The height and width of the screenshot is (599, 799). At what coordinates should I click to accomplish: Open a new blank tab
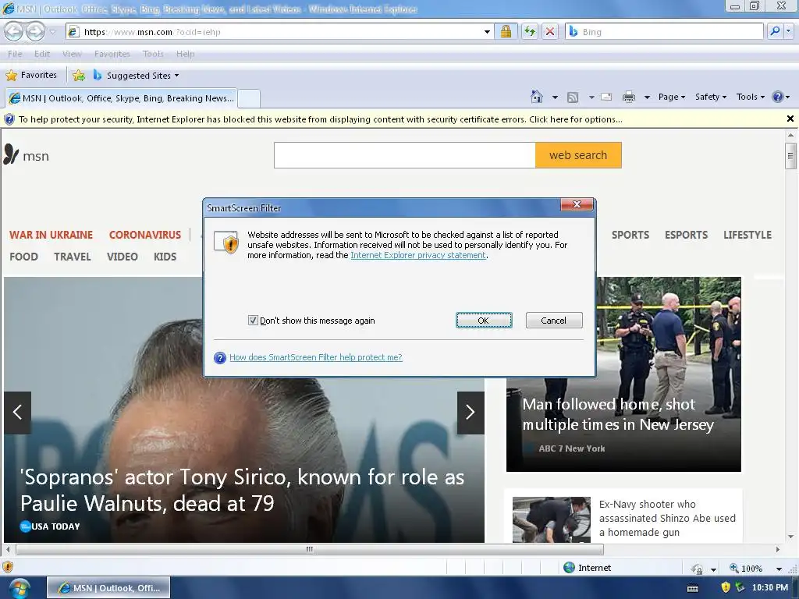[x=249, y=98]
